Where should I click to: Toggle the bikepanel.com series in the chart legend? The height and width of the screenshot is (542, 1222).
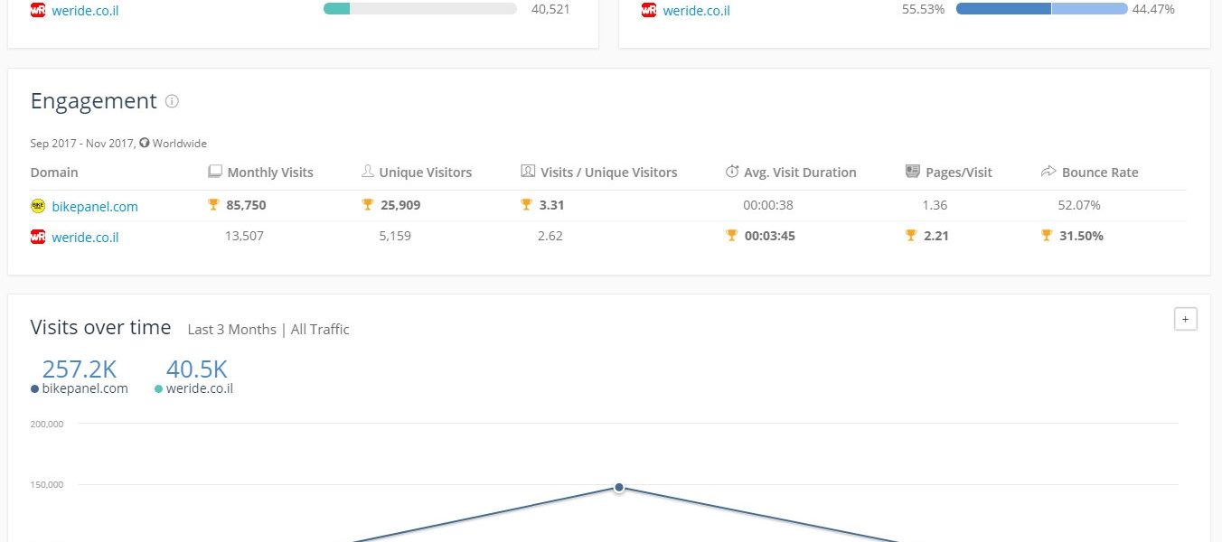pos(80,388)
